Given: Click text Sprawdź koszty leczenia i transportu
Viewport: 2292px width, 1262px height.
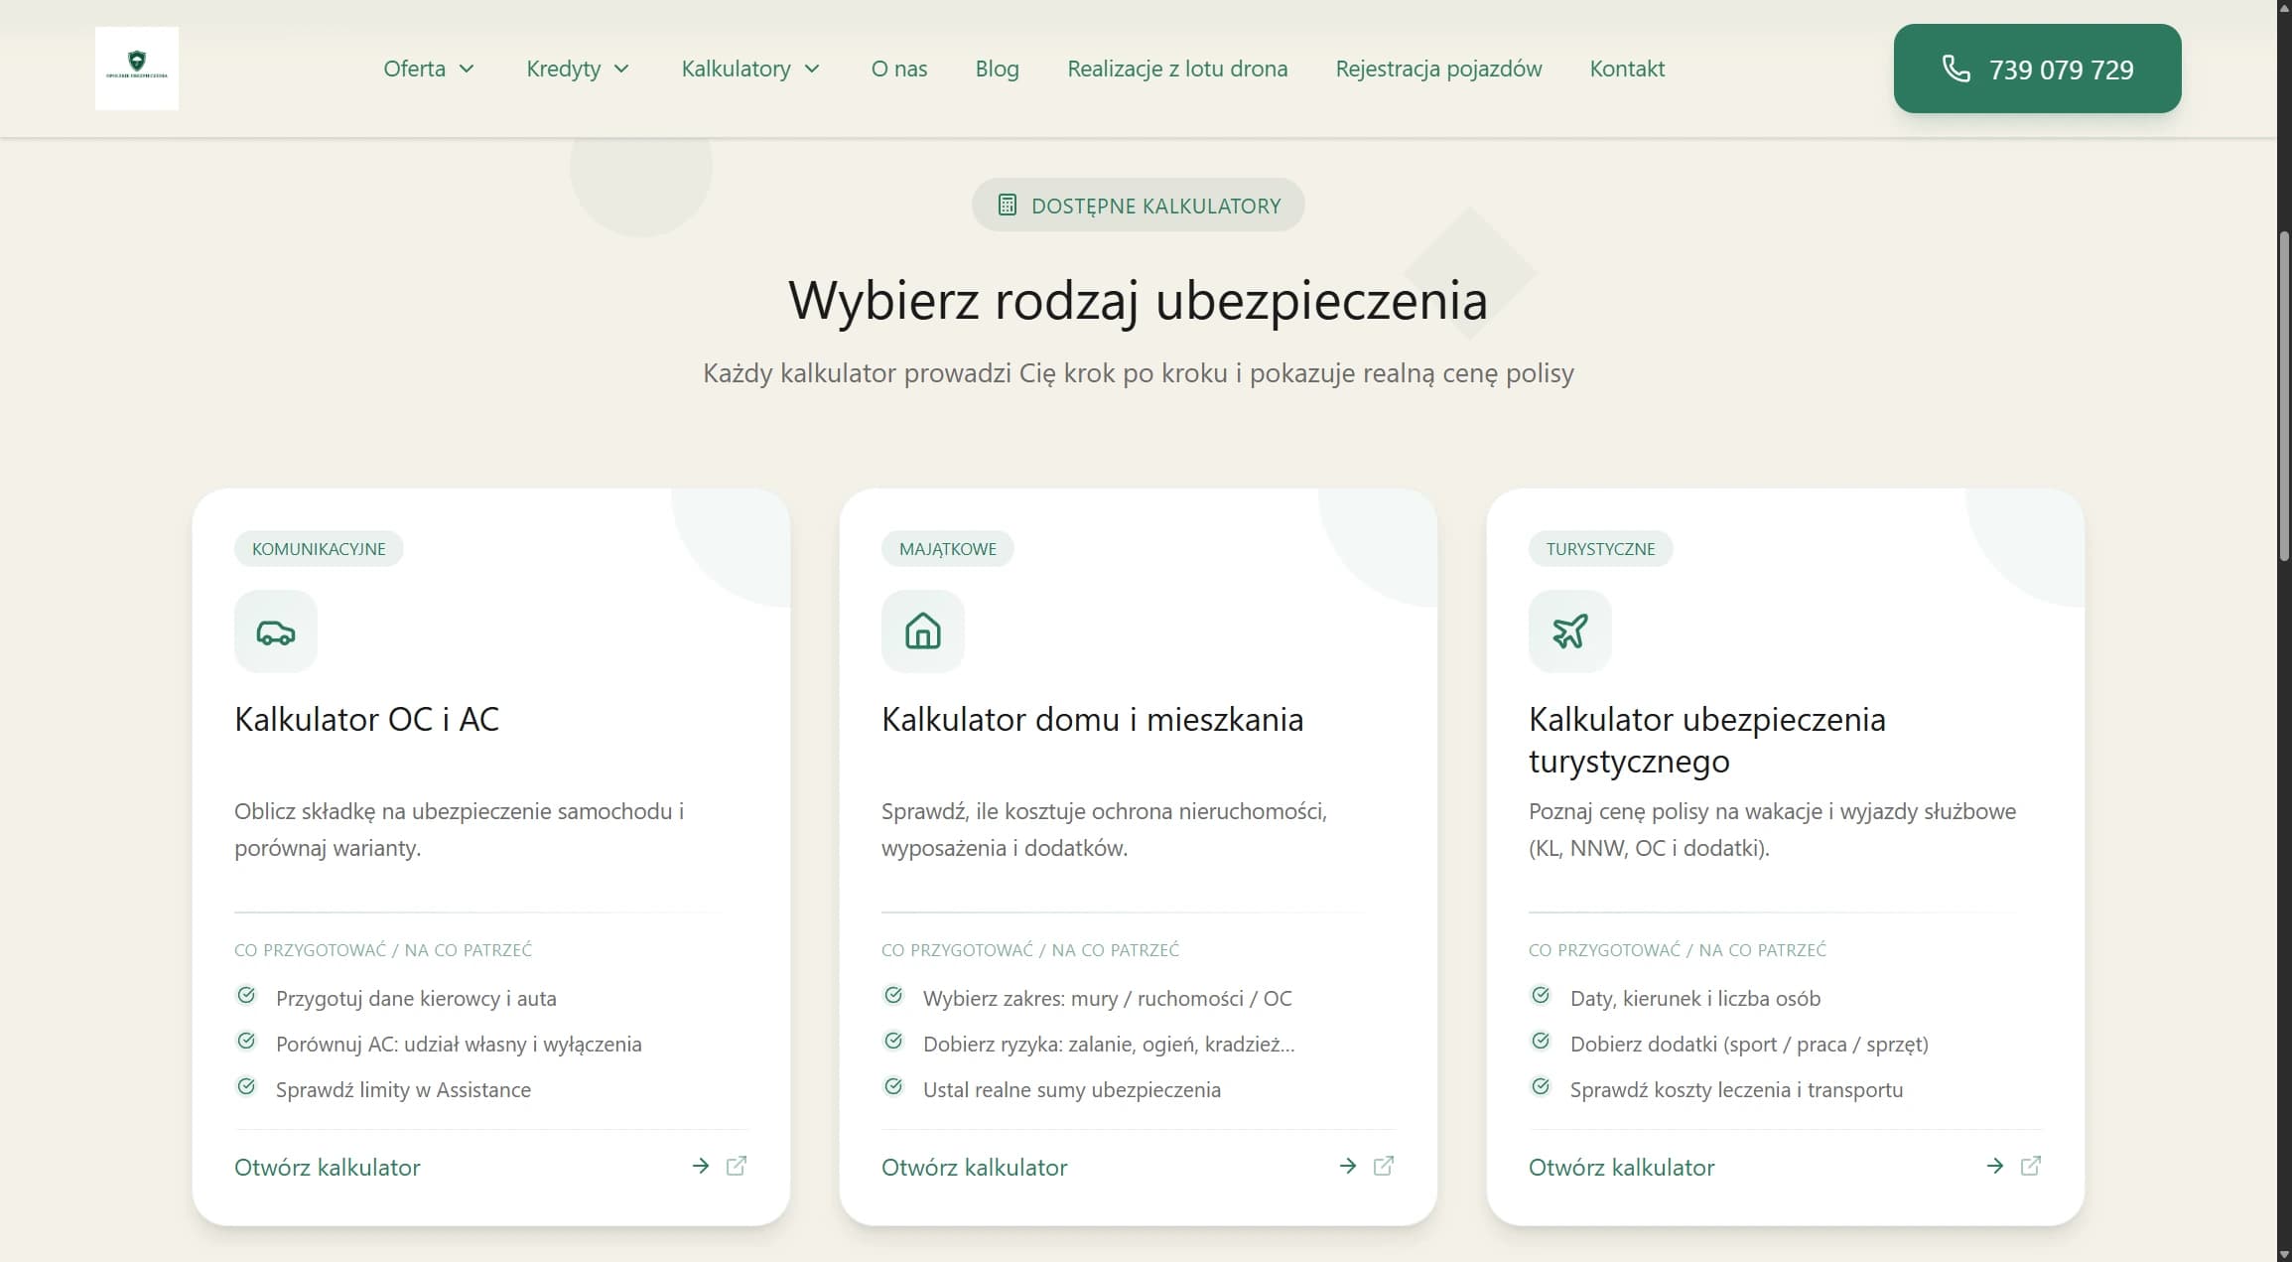Looking at the screenshot, I should point(1736,1089).
